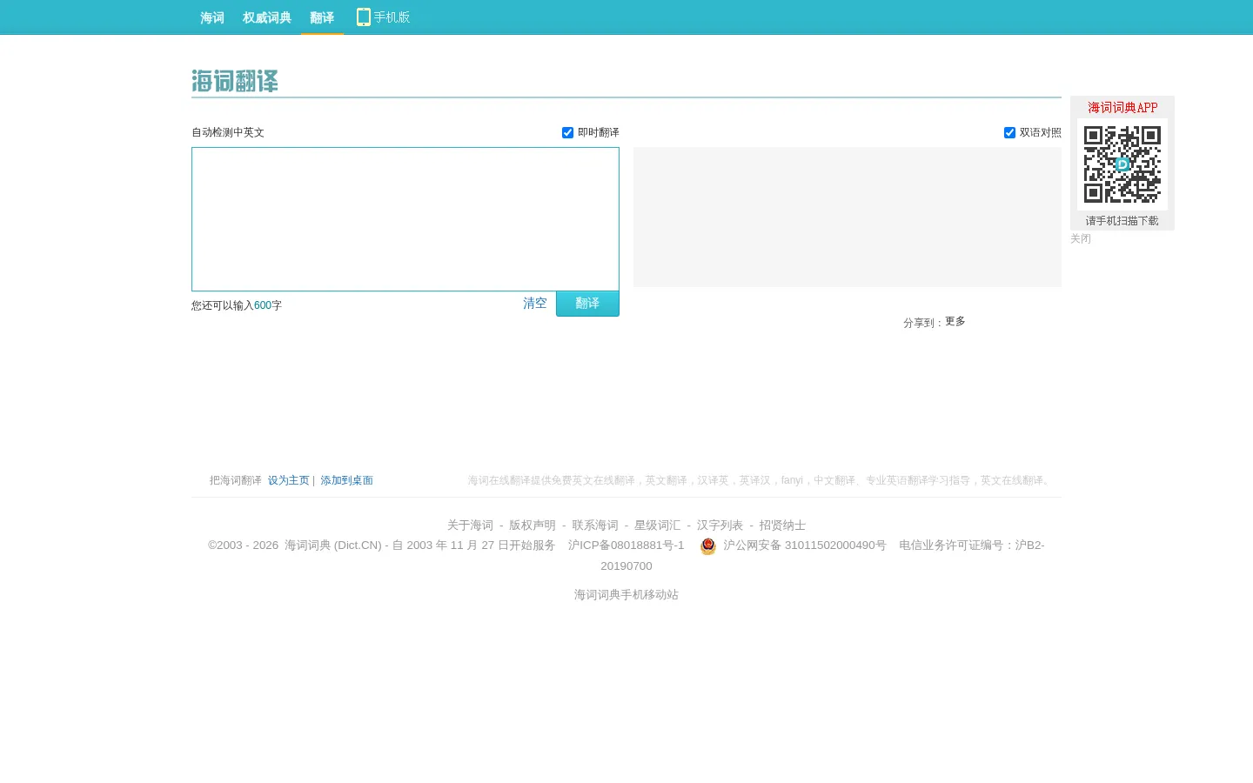Open the 汉字列表 footer link
This screenshot has height=783, width=1253.
720,525
